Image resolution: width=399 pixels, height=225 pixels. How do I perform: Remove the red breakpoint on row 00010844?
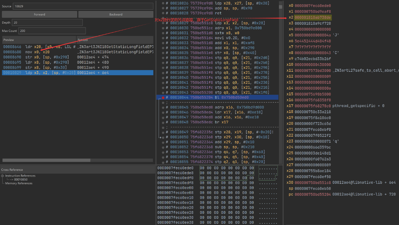pyautogui.click(x=163, y=97)
